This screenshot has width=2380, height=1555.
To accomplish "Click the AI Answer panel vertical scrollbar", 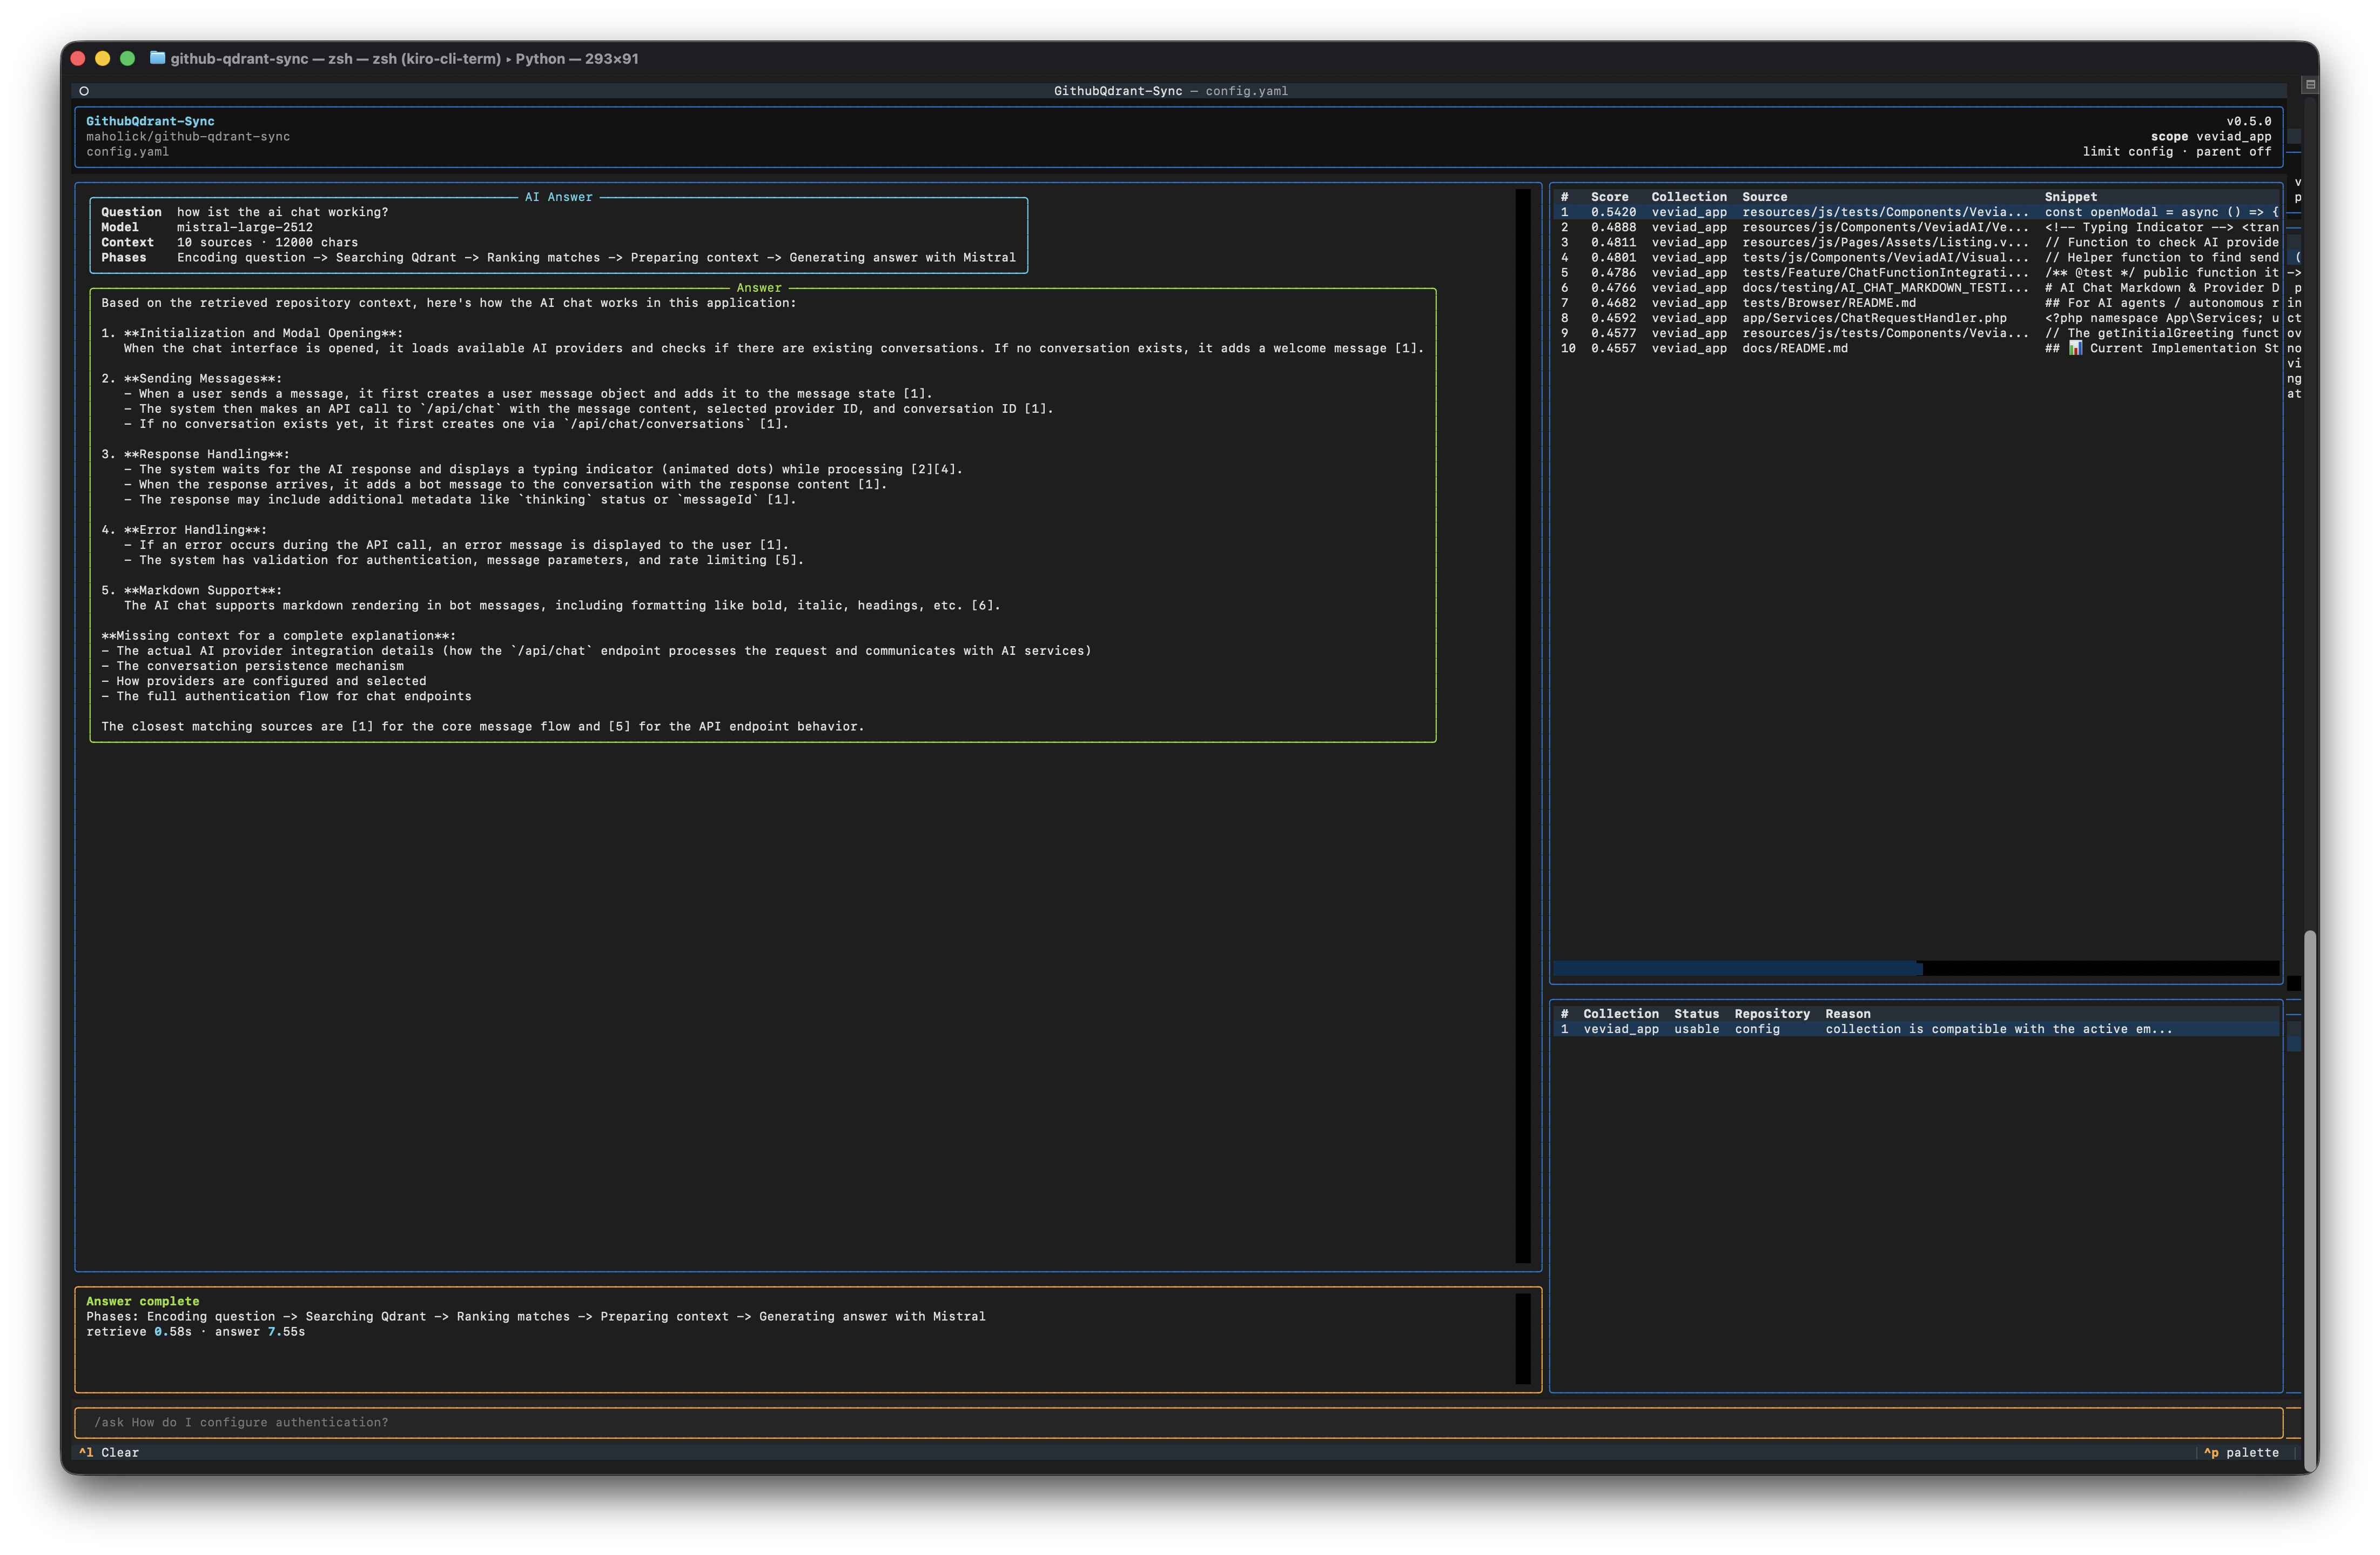I will tap(1523, 726).
